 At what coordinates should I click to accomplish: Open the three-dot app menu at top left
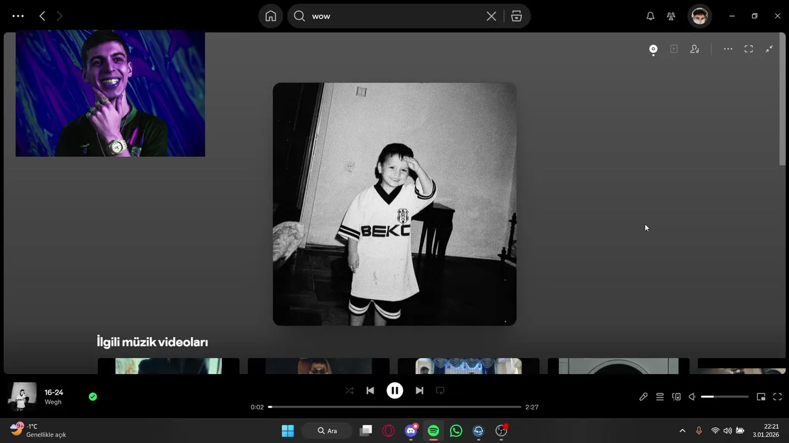(18, 16)
